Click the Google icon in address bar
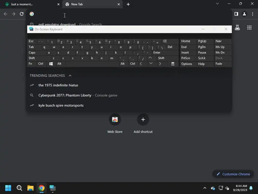 32,14
